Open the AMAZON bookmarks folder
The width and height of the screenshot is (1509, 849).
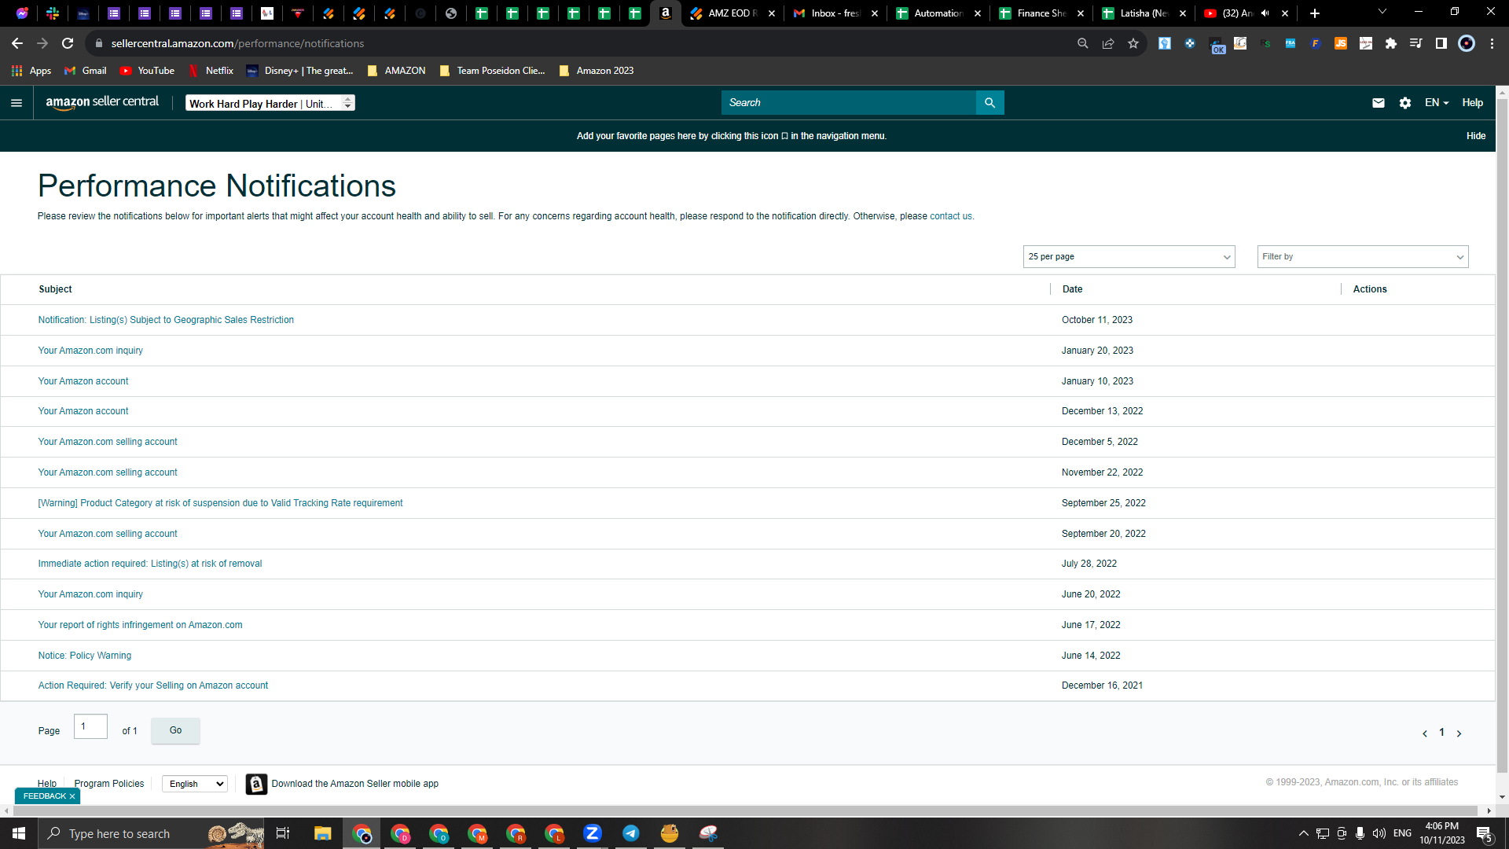[x=396, y=71]
